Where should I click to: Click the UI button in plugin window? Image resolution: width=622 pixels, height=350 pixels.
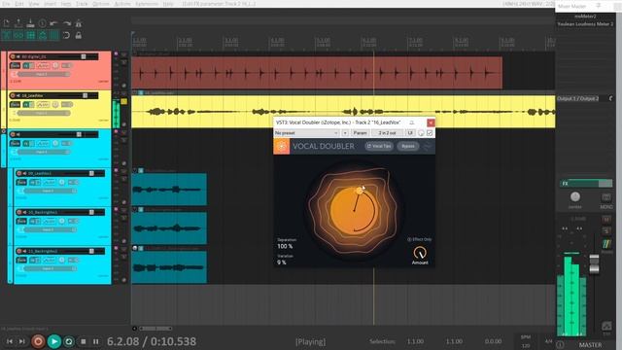(410, 133)
